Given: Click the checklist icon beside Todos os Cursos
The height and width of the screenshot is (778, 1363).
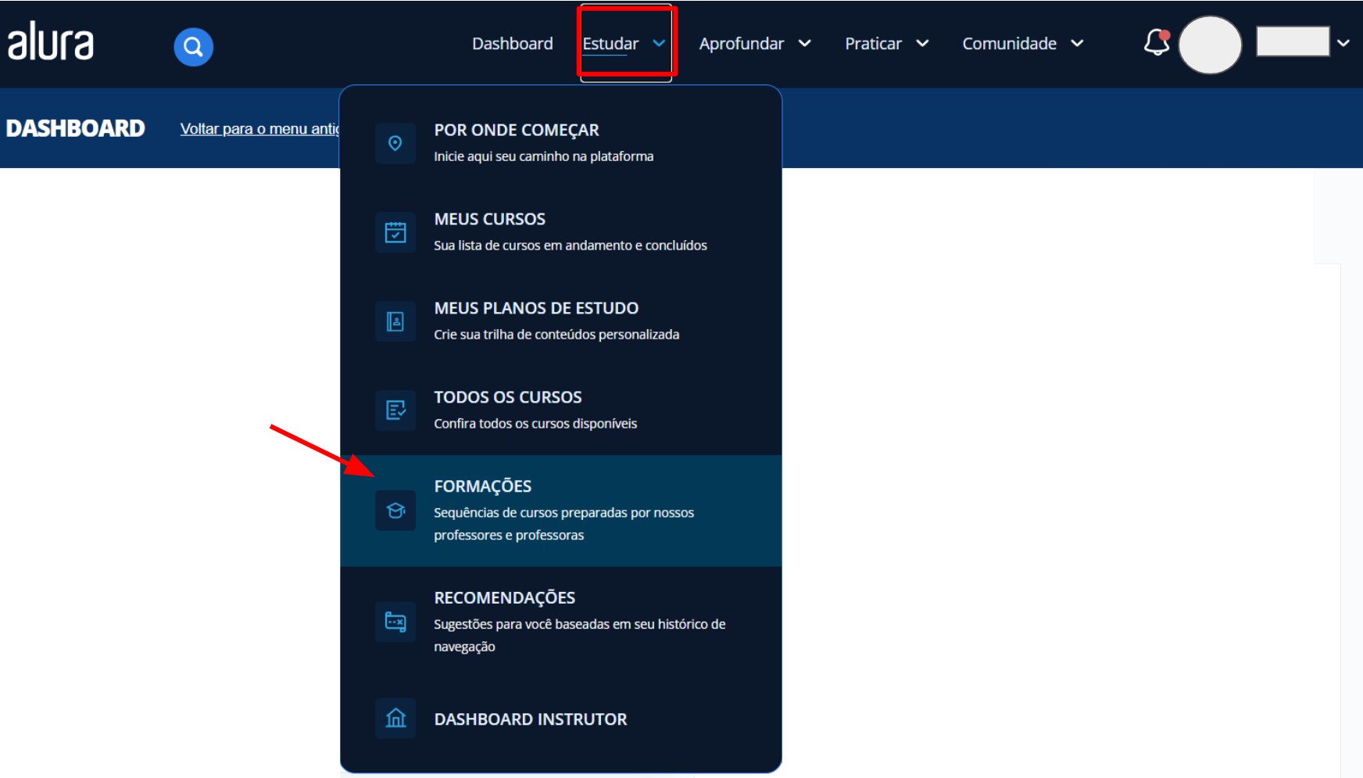Looking at the screenshot, I should tap(395, 411).
